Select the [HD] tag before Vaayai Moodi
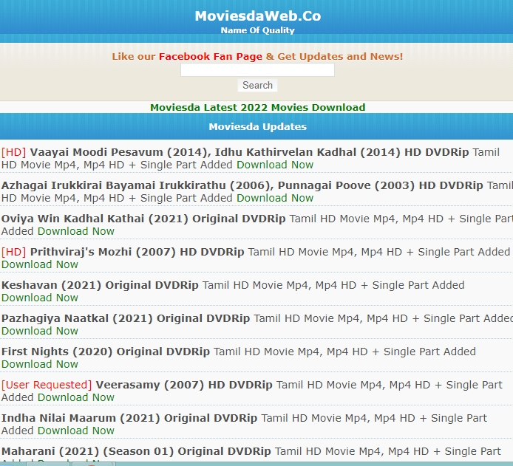The height and width of the screenshot is (466, 513). coord(13,152)
